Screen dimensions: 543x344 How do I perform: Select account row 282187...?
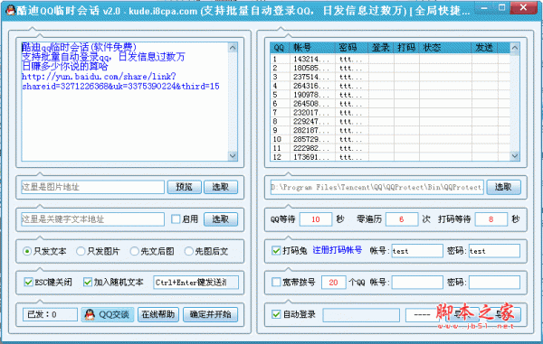point(390,131)
